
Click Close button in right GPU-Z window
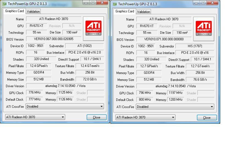pyautogui.click(x=207, y=118)
